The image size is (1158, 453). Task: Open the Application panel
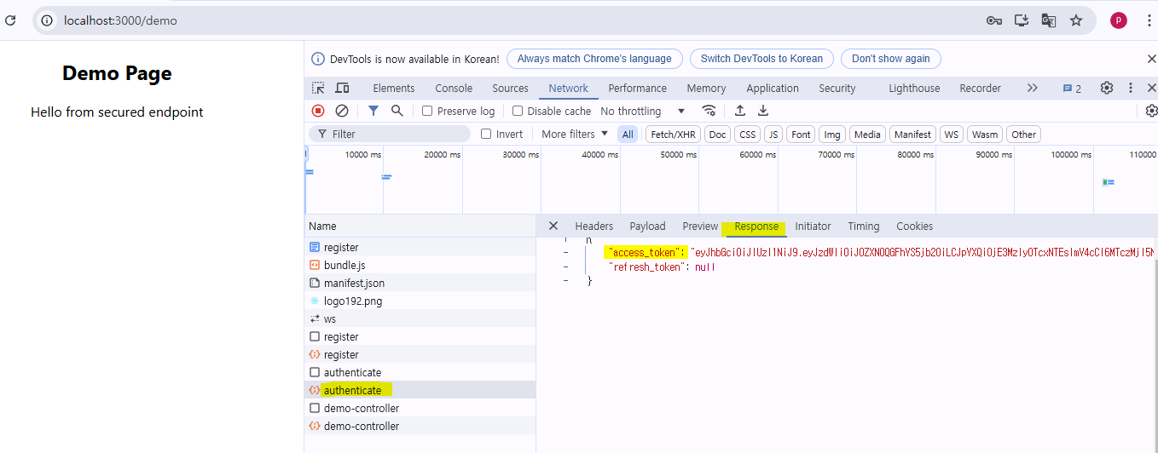[773, 88]
